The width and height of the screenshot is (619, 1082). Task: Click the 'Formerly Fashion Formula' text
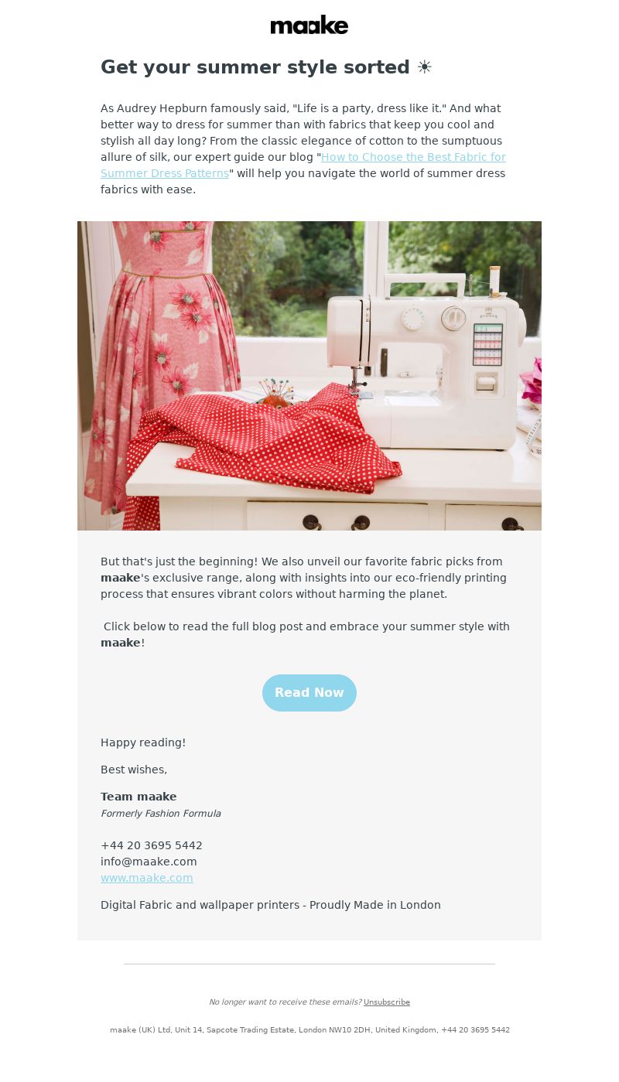pyautogui.click(x=160, y=814)
